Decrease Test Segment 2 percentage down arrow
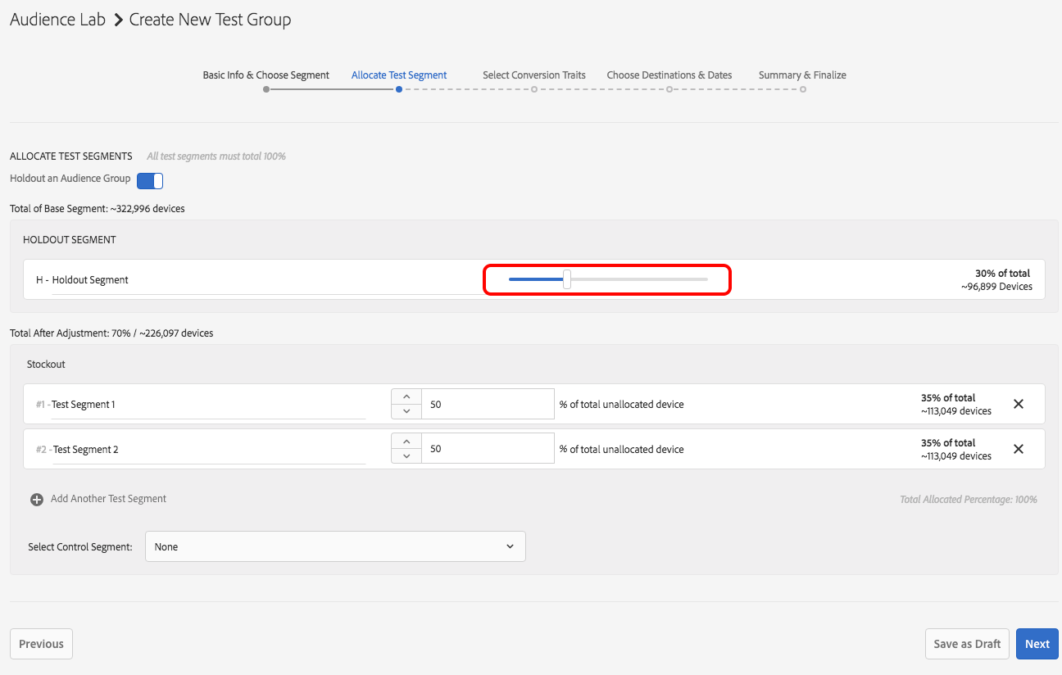Image resolution: width=1062 pixels, height=675 pixels. pos(406,456)
